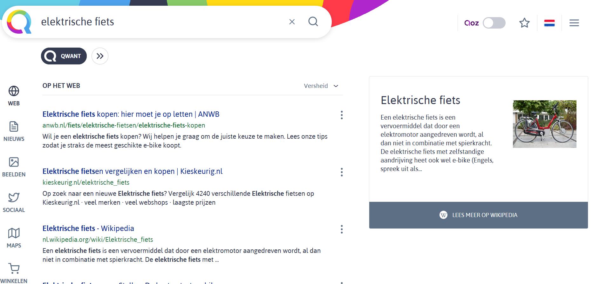Click the Wikipedia W icon in panel footer
The image size is (593, 284).
pos(443,215)
